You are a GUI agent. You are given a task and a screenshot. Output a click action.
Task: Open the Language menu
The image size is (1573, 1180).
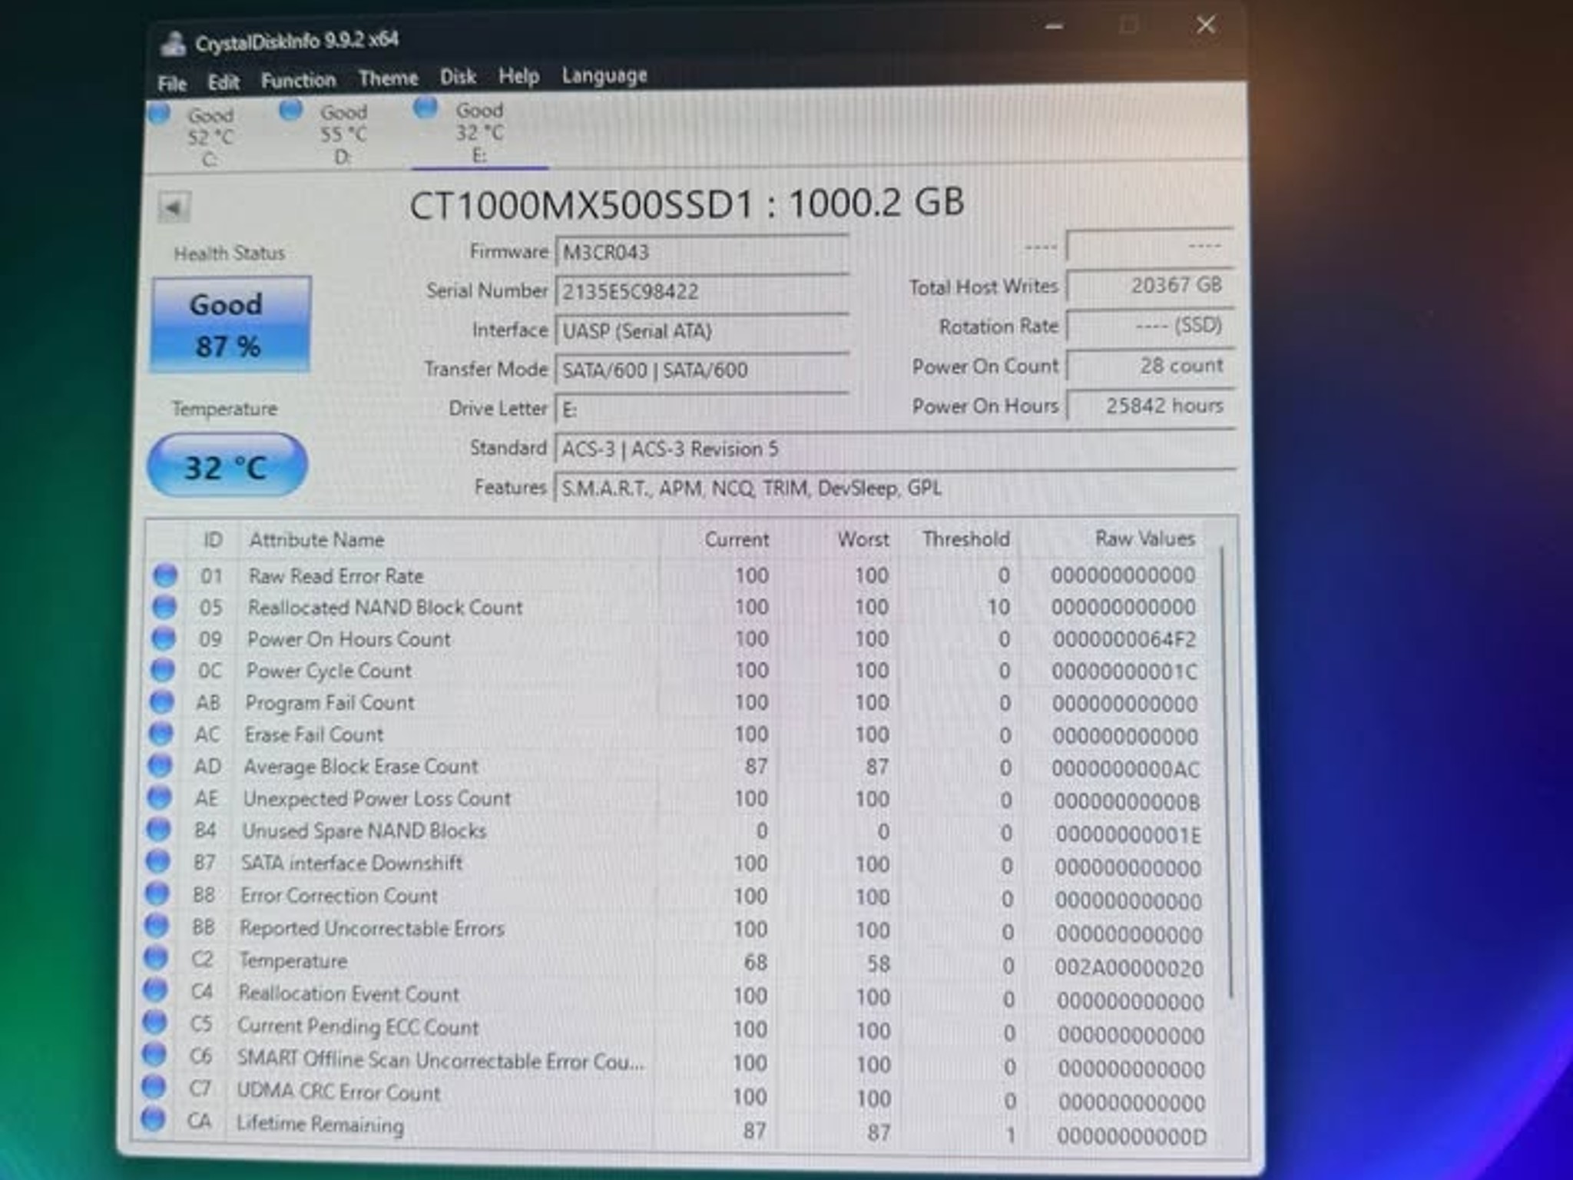(604, 75)
